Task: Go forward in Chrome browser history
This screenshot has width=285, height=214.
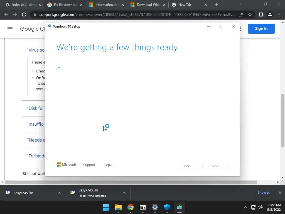Action: coord(15,14)
